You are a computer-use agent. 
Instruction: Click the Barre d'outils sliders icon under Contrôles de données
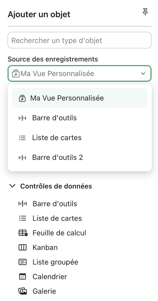tap(23, 204)
